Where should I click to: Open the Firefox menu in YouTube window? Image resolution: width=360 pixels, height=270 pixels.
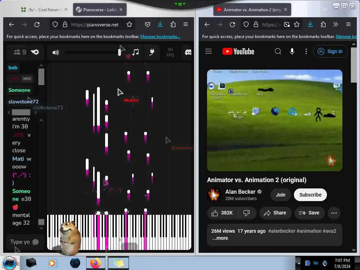pos(348,24)
